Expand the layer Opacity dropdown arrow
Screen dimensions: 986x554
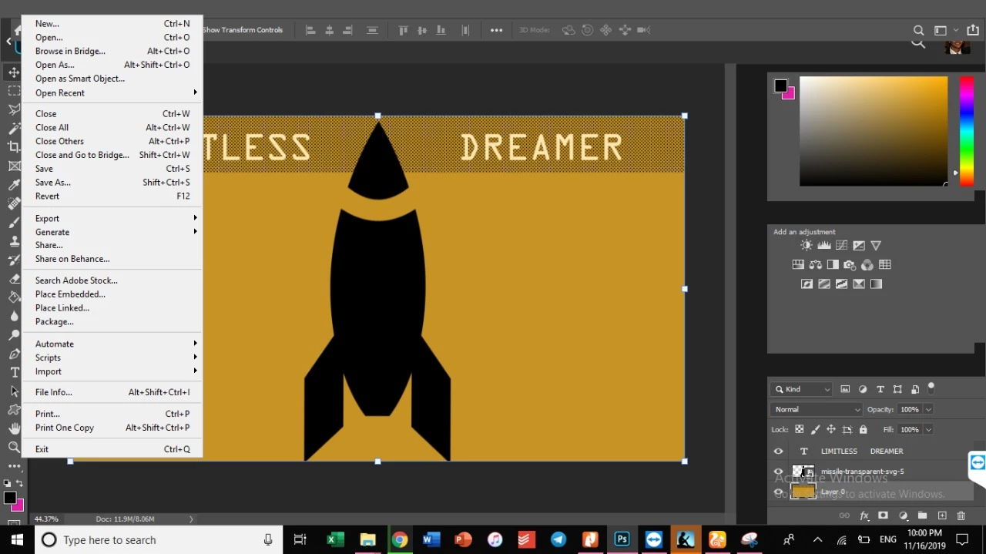(928, 409)
